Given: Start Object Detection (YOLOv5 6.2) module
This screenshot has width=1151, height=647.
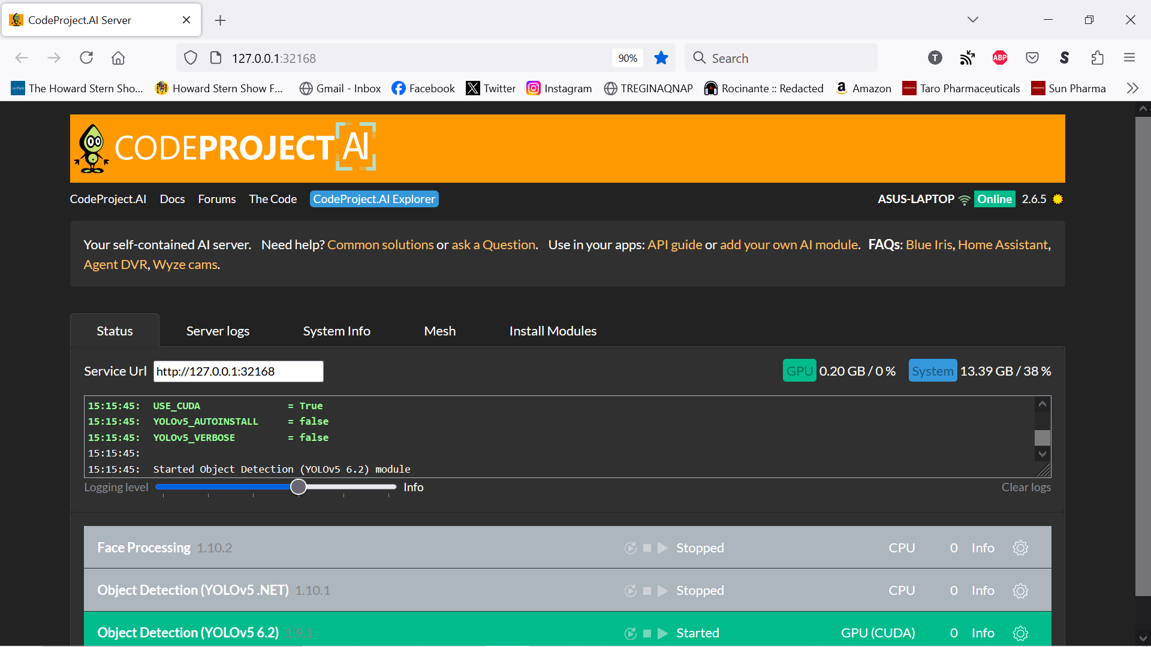Looking at the screenshot, I should pos(662,633).
